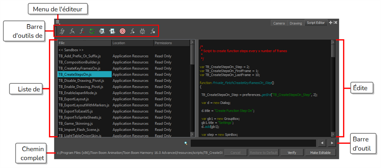Click code line 'var step = new SpinBox;'
Viewport: 381px width, 168px height.
pos(220,134)
